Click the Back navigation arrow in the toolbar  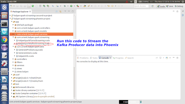(x=112, y=6)
